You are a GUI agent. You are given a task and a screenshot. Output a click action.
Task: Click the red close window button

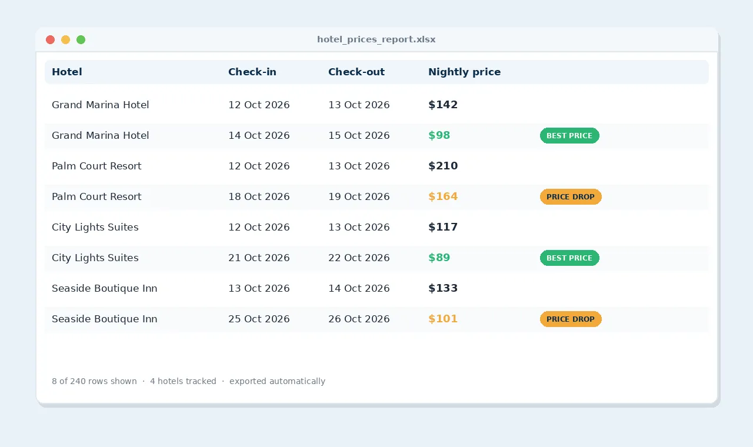[51, 39]
